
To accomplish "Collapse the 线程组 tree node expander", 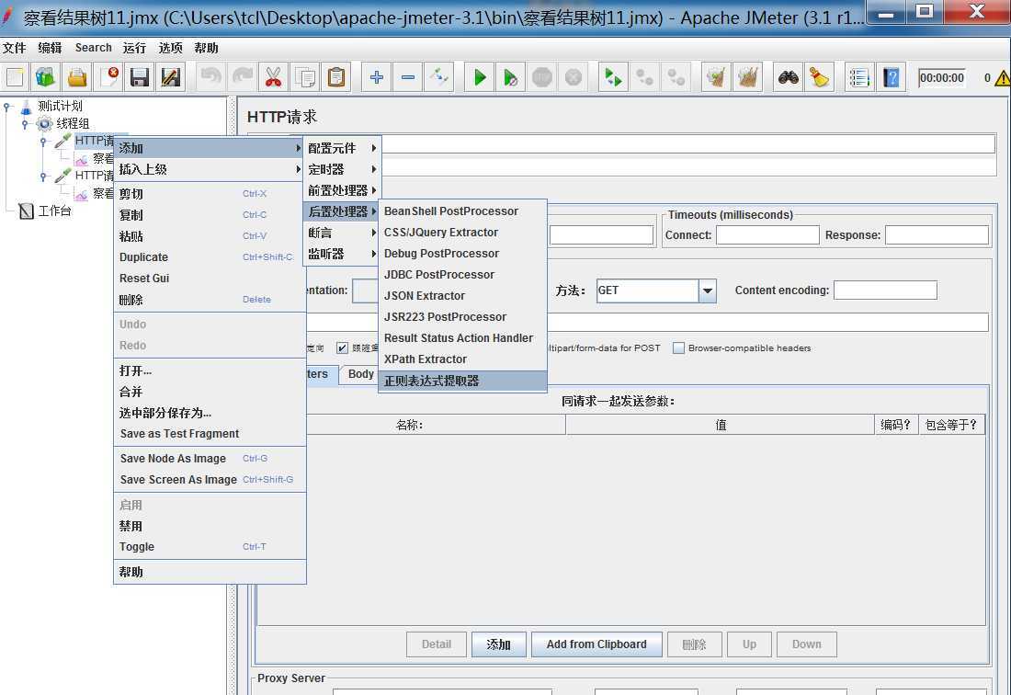I will point(25,124).
